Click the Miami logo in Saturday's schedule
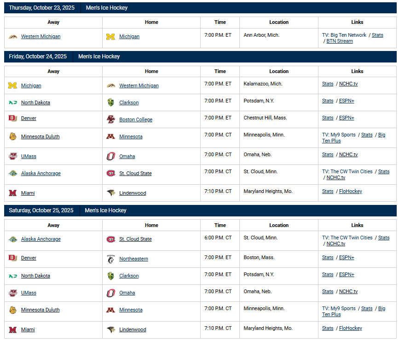Viewport: 399px width, 340px height. (12, 329)
